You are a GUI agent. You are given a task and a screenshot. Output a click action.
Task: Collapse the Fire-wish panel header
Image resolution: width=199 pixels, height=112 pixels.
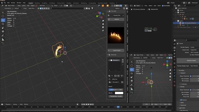click(113, 11)
